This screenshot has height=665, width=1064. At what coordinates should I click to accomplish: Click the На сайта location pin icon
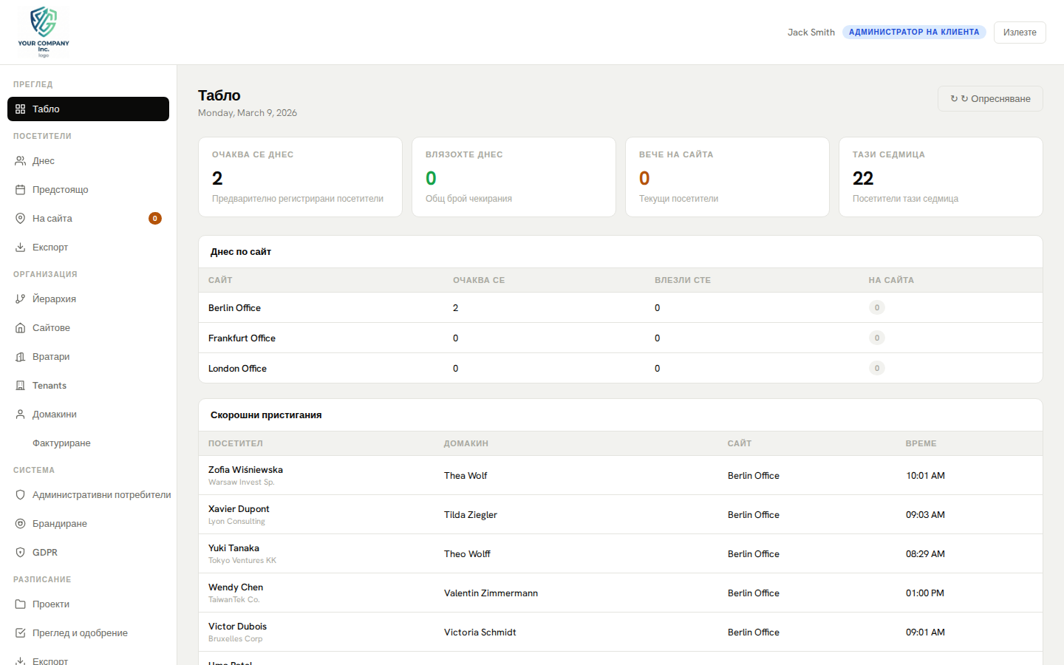tap(20, 218)
